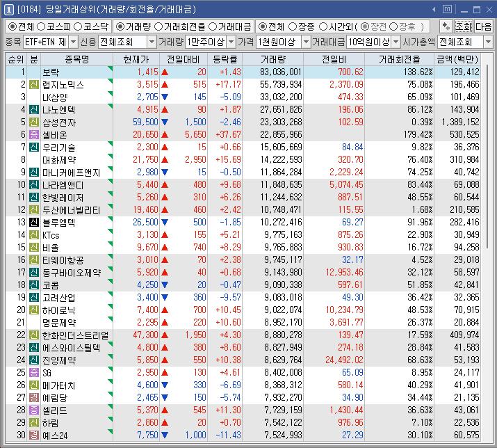Screen dimensions: 497x448
Task: Select the 코스닥 radio button
Action: pyautogui.click(x=78, y=26)
